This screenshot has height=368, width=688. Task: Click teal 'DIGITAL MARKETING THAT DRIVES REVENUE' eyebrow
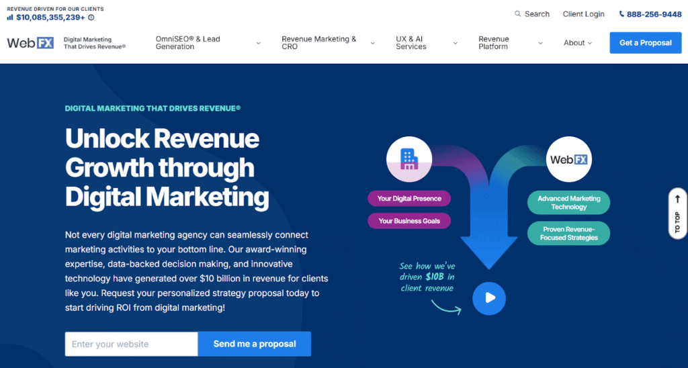153,108
